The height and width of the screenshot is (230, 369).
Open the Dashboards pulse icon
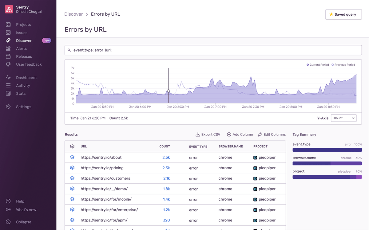(8, 78)
